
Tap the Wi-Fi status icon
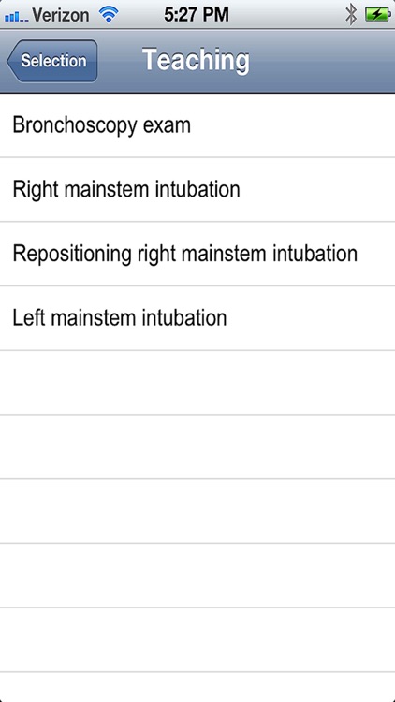tap(109, 15)
